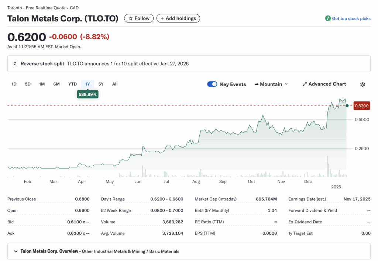Open chart settings via the gear icon
This screenshot has height=261, width=378.
pyautogui.click(x=362, y=84)
